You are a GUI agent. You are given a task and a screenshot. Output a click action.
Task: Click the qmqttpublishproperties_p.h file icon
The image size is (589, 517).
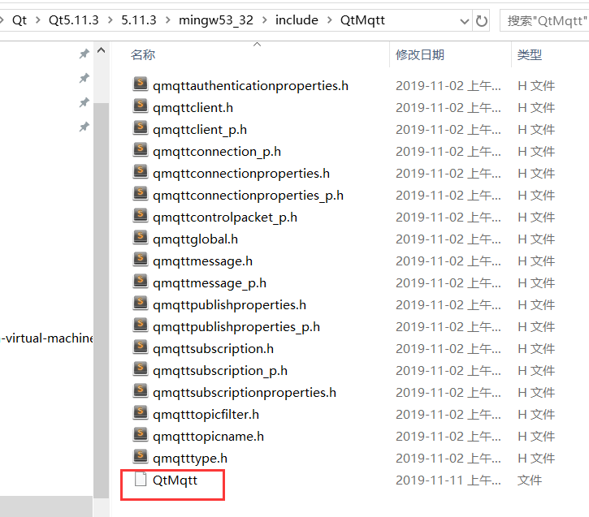click(x=141, y=325)
